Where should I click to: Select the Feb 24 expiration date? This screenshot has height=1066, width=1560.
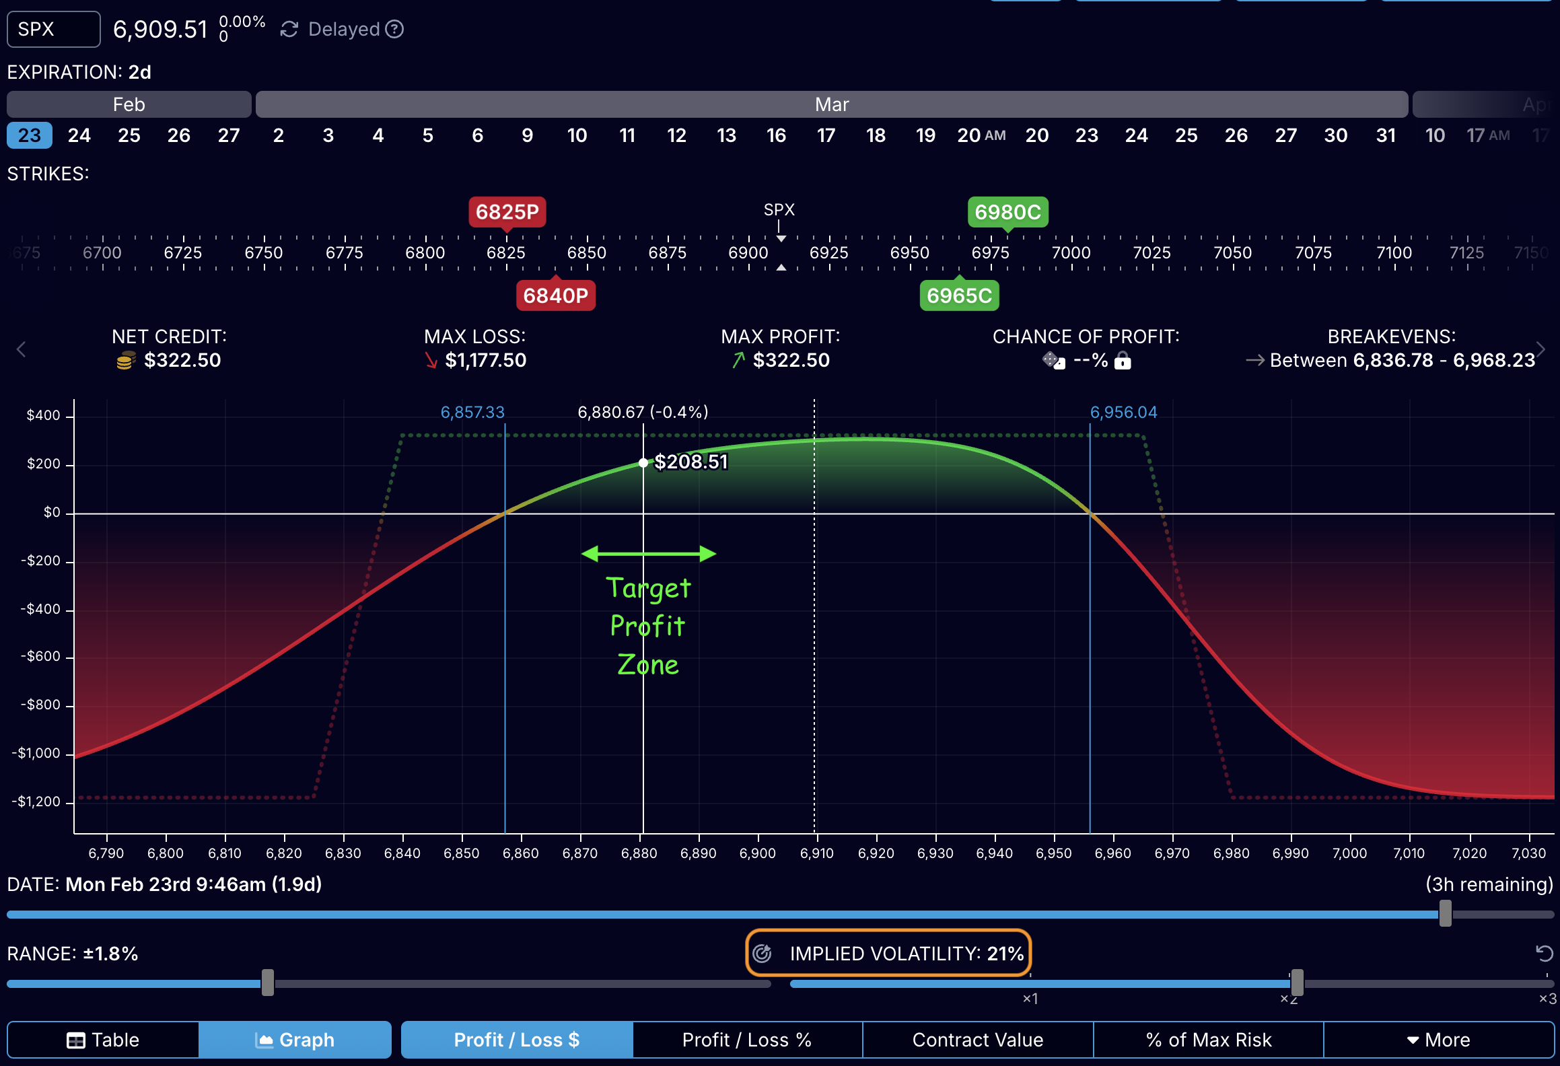tap(79, 135)
